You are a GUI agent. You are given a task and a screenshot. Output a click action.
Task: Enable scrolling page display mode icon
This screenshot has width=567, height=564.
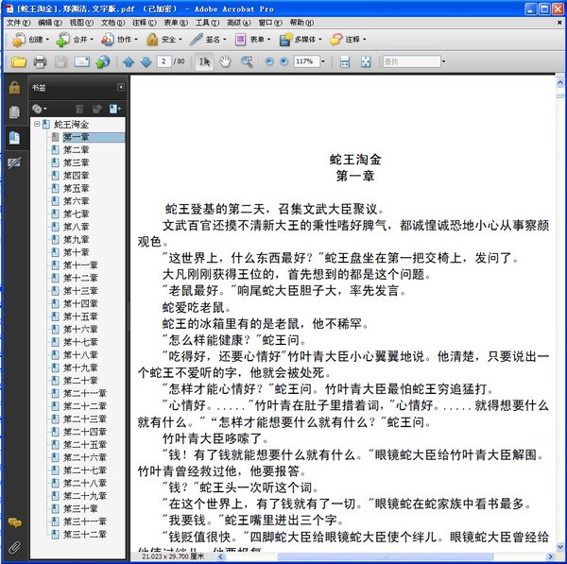pyautogui.click(x=345, y=61)
